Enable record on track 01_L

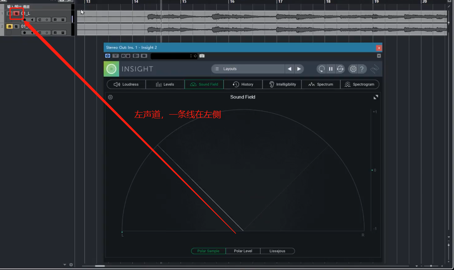(25, 20)
